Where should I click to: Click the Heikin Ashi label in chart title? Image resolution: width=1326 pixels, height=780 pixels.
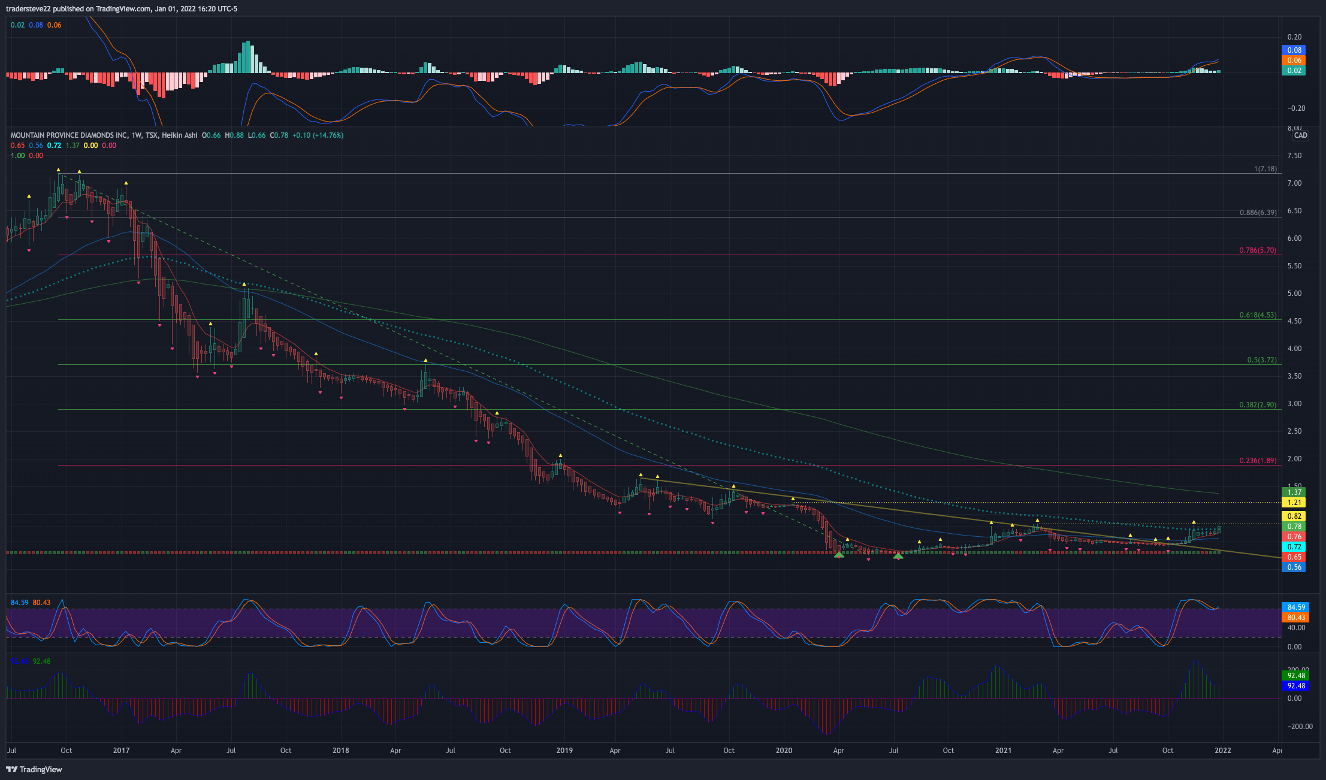click(180, 135)
